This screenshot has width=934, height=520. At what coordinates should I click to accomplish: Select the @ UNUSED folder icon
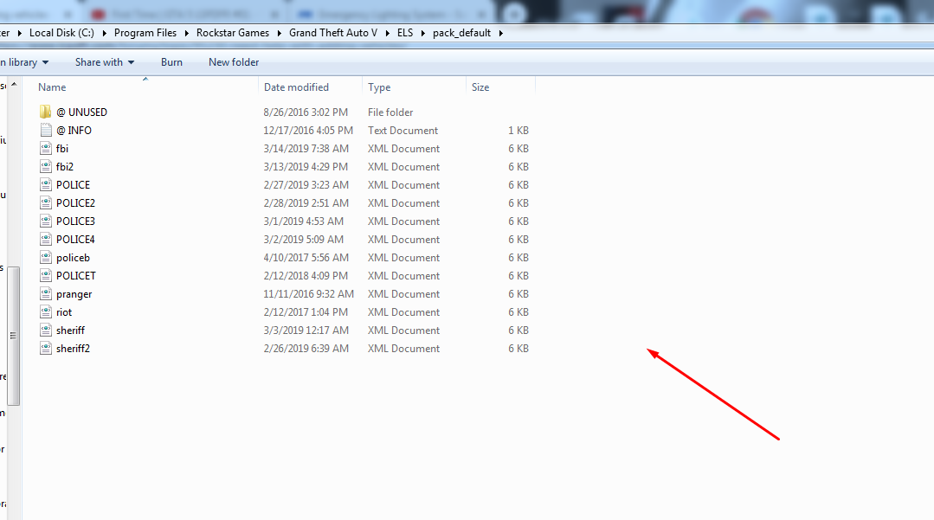[46, 112]
